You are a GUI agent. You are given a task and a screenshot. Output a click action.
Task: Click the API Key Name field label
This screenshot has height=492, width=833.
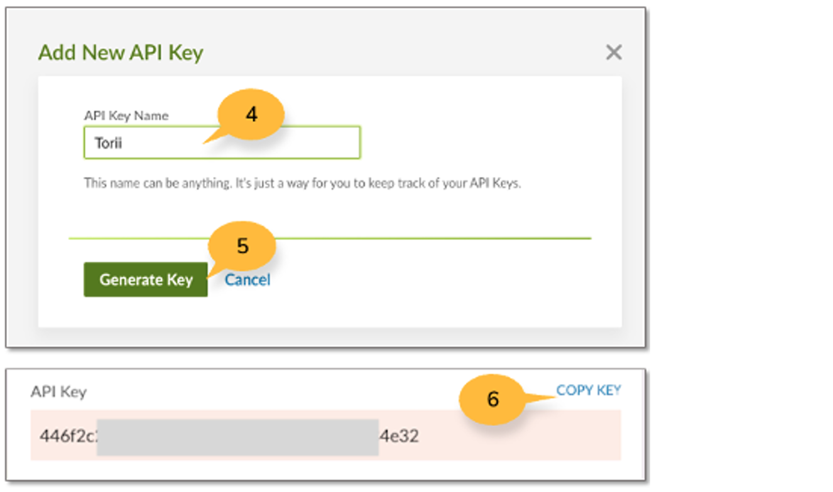(x=126, y=115)
